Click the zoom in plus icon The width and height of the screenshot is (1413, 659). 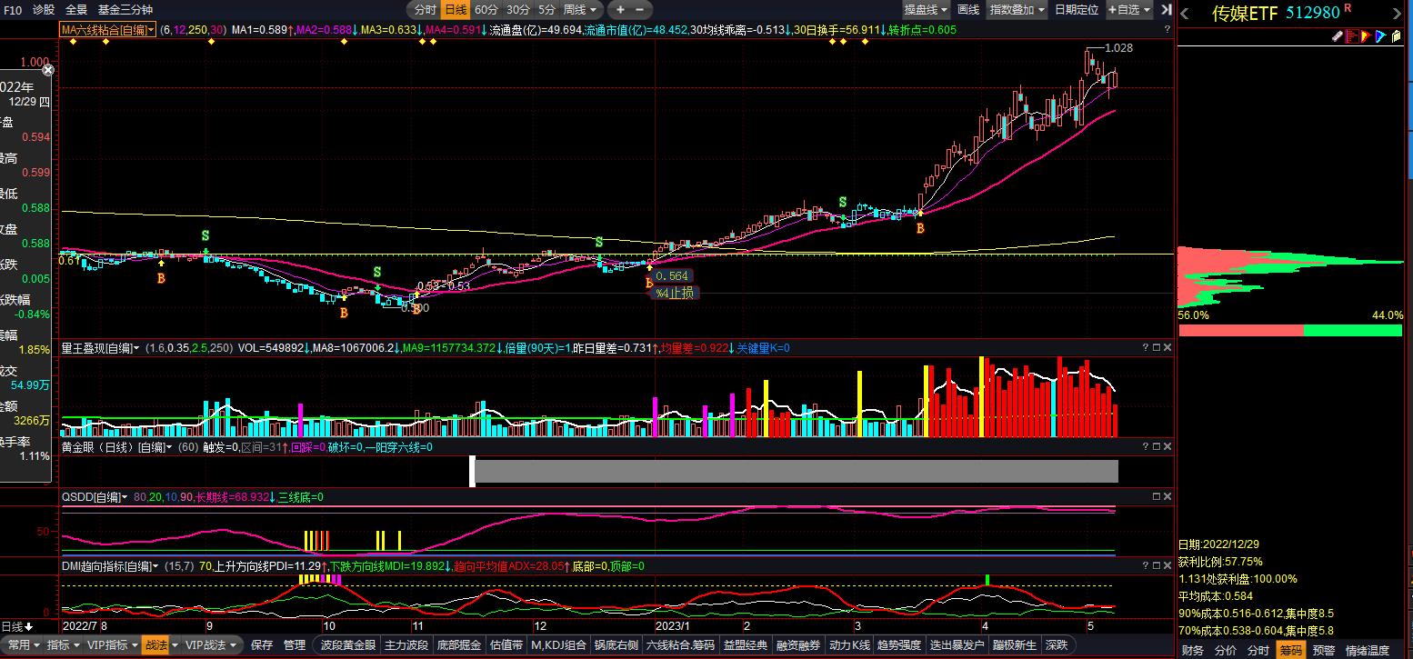click(x=620, y=10)
